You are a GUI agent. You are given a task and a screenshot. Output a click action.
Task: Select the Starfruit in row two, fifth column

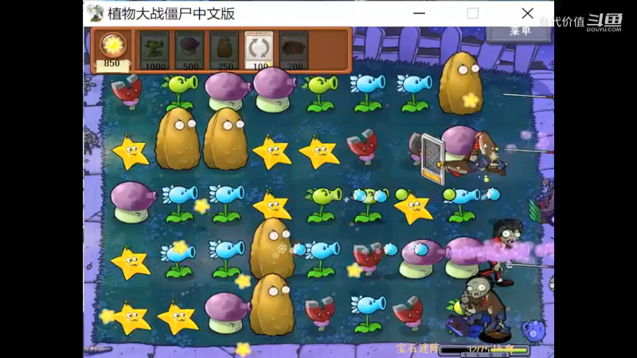pos(319,152)
